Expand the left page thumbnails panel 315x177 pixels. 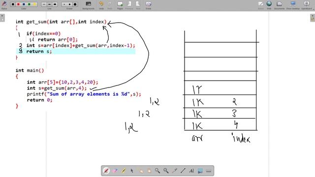click(x=2, y=18)
